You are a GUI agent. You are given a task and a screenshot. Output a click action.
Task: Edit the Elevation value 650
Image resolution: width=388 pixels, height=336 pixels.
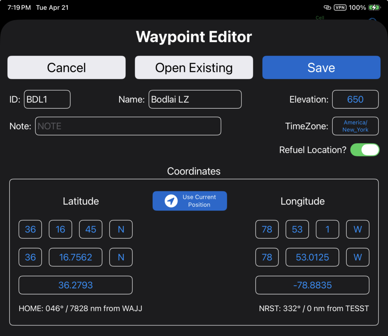point(355,99)
